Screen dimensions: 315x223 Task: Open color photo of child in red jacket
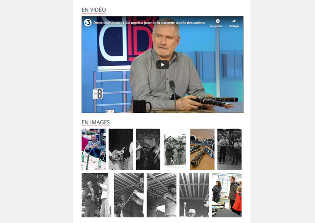pyautogui.click(x=227, y=195)
